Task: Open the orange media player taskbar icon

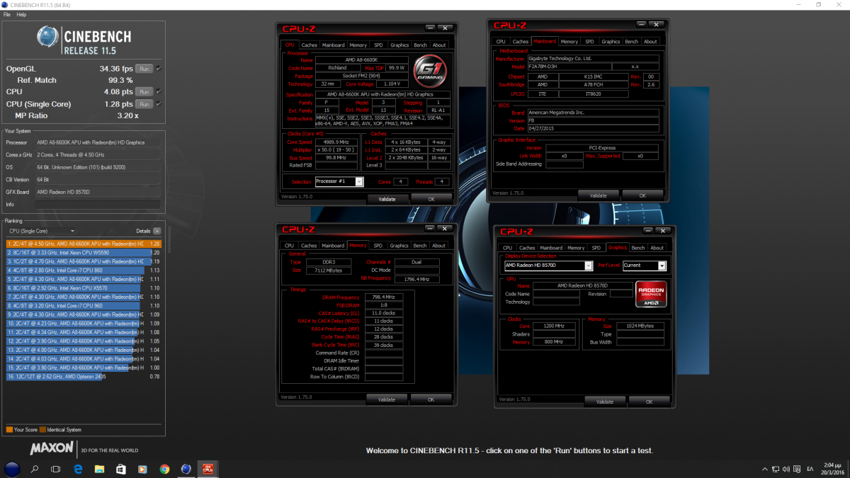Action: coord(142,469)
